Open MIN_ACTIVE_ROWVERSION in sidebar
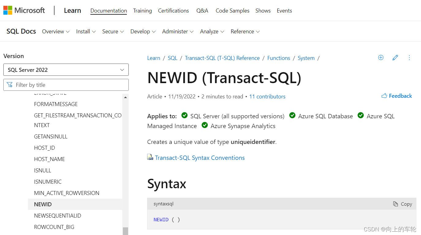Viewport: 421px width, 235px height. pyautogui.click(x=66, y=193)
